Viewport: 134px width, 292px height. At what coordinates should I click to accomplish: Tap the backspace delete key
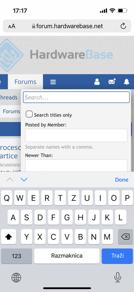point(125,237)
